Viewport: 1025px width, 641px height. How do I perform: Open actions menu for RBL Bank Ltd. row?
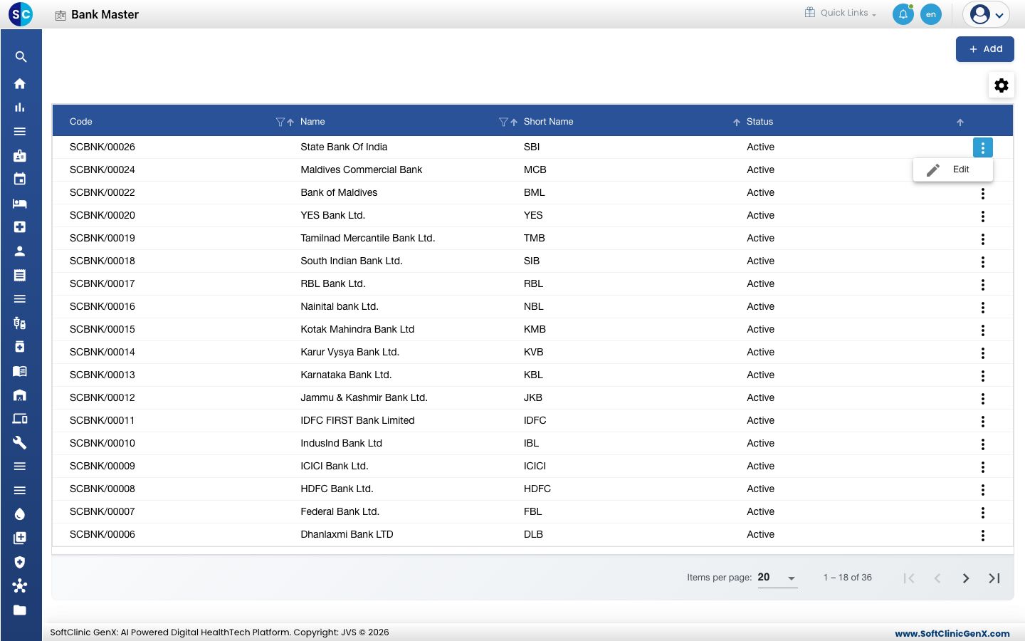[x=983, y=284]
